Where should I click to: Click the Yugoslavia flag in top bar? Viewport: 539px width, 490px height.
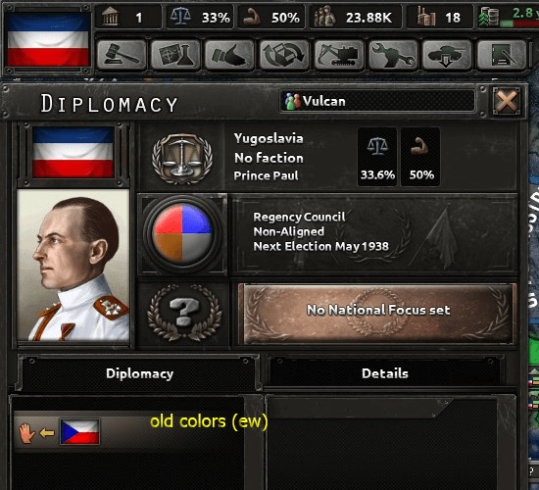click(x=48, y=39)
